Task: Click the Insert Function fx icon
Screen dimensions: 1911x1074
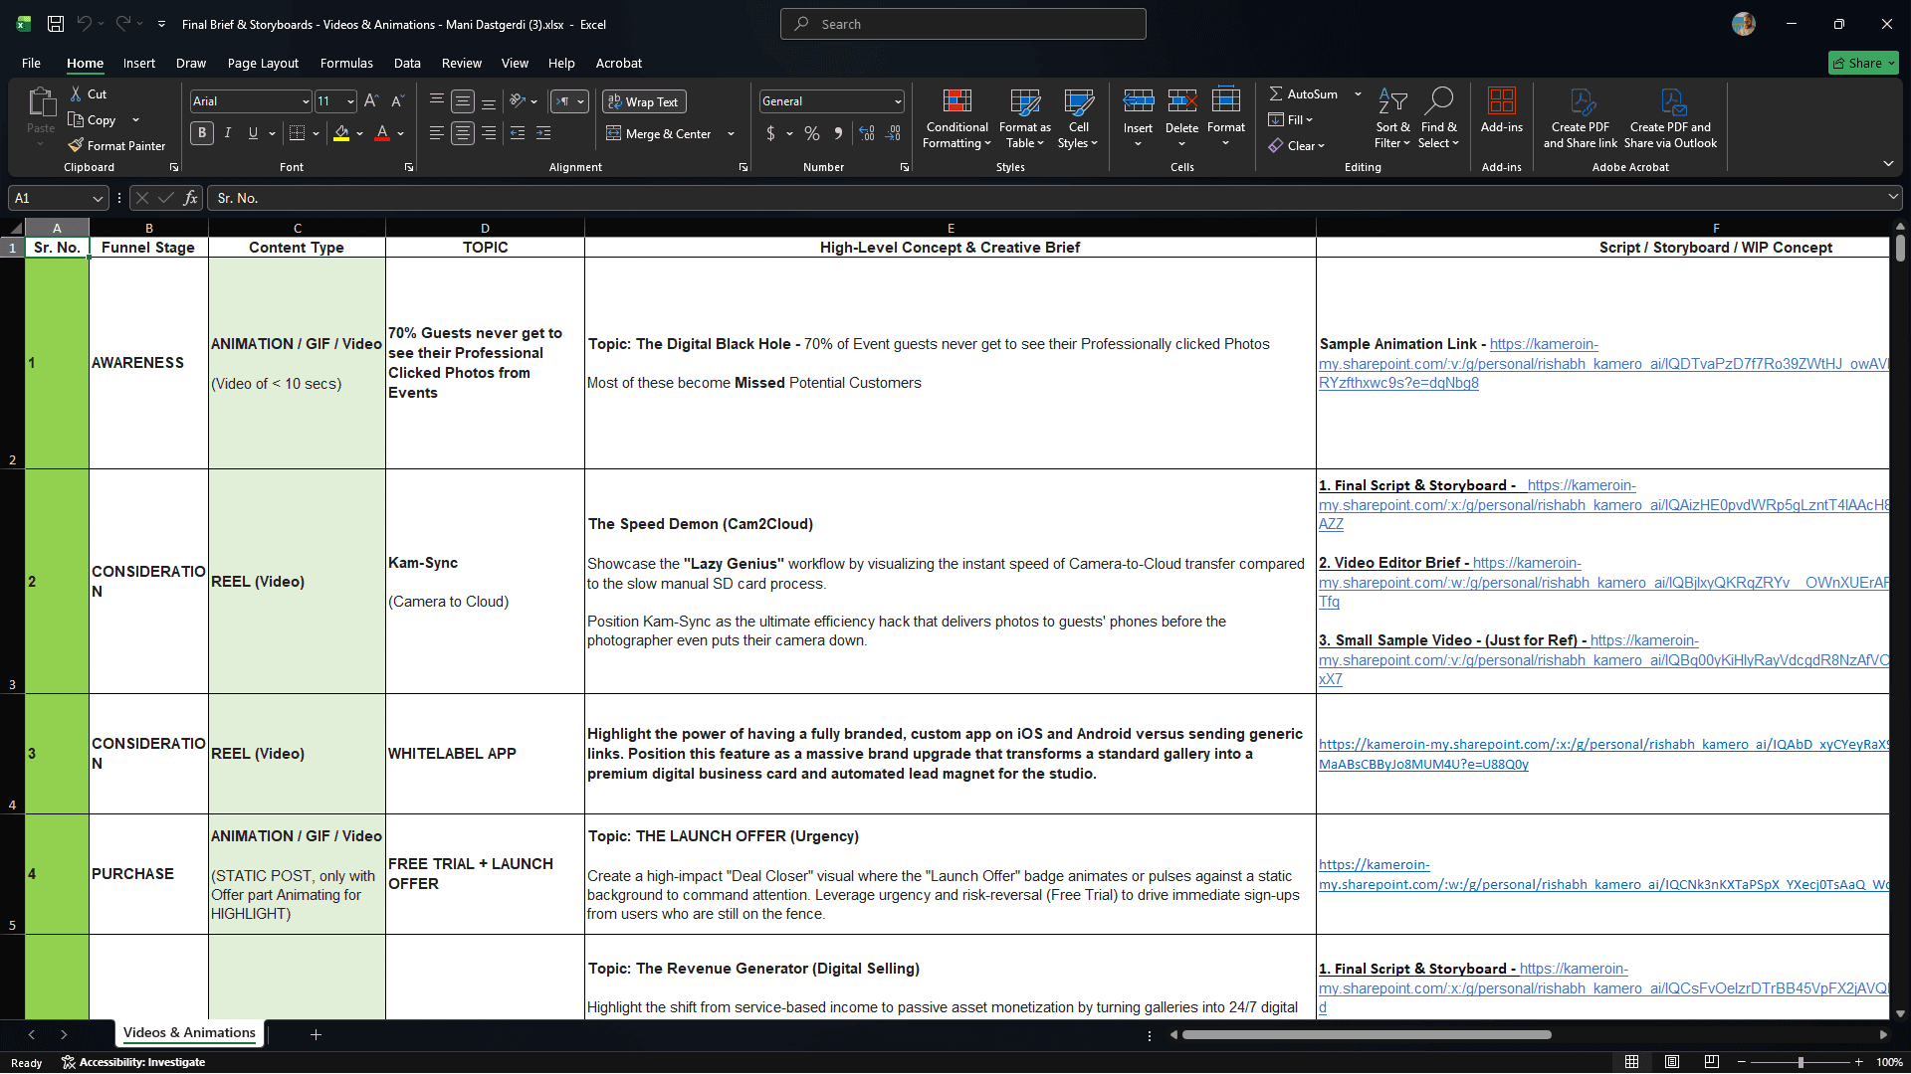Action: point(190,198)
